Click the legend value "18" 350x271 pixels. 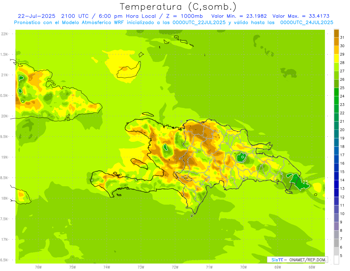click(x=342, y=146)
